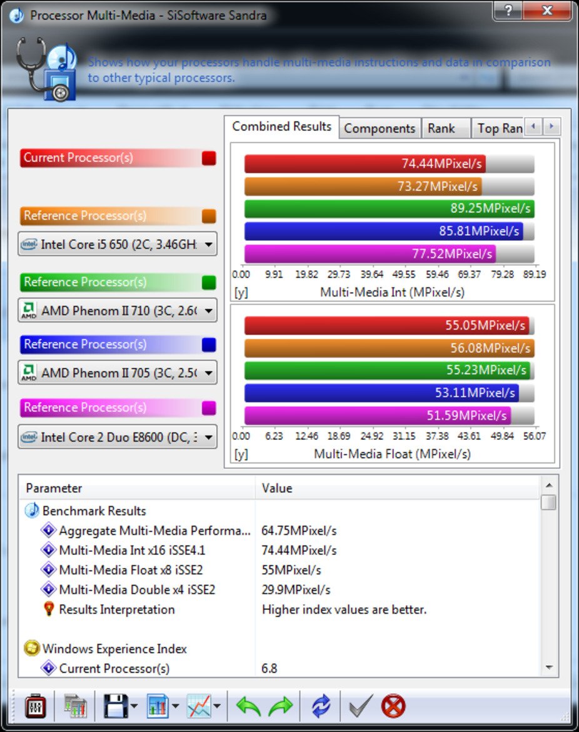This screenshot has height=732, width=579.
Task: Click the magenta 51.59MPixel/s bar
Action: 378,415
